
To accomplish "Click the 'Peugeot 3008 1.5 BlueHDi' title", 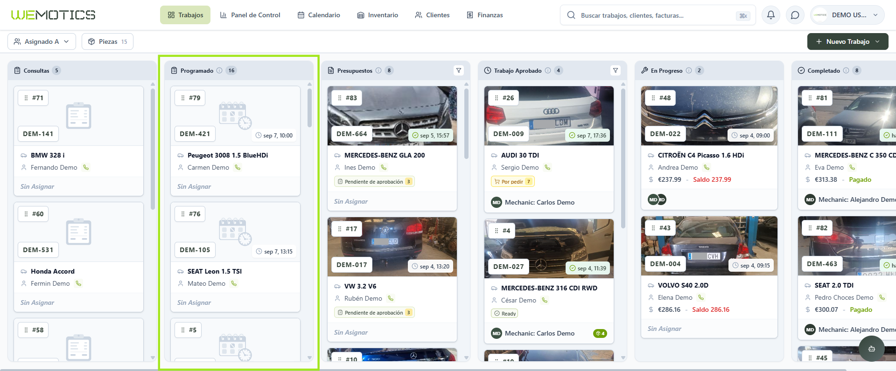I will (228, 155).
